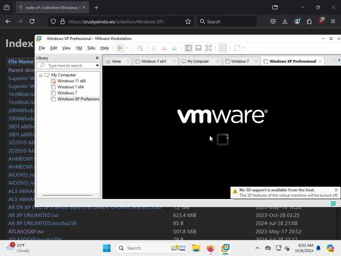Click the File Name column header link
This screenshot has width=341, height=256.
click(21, 62)
